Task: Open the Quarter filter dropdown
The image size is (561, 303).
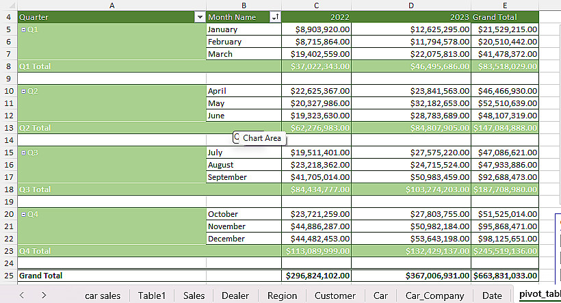Action: pos(200,17)
